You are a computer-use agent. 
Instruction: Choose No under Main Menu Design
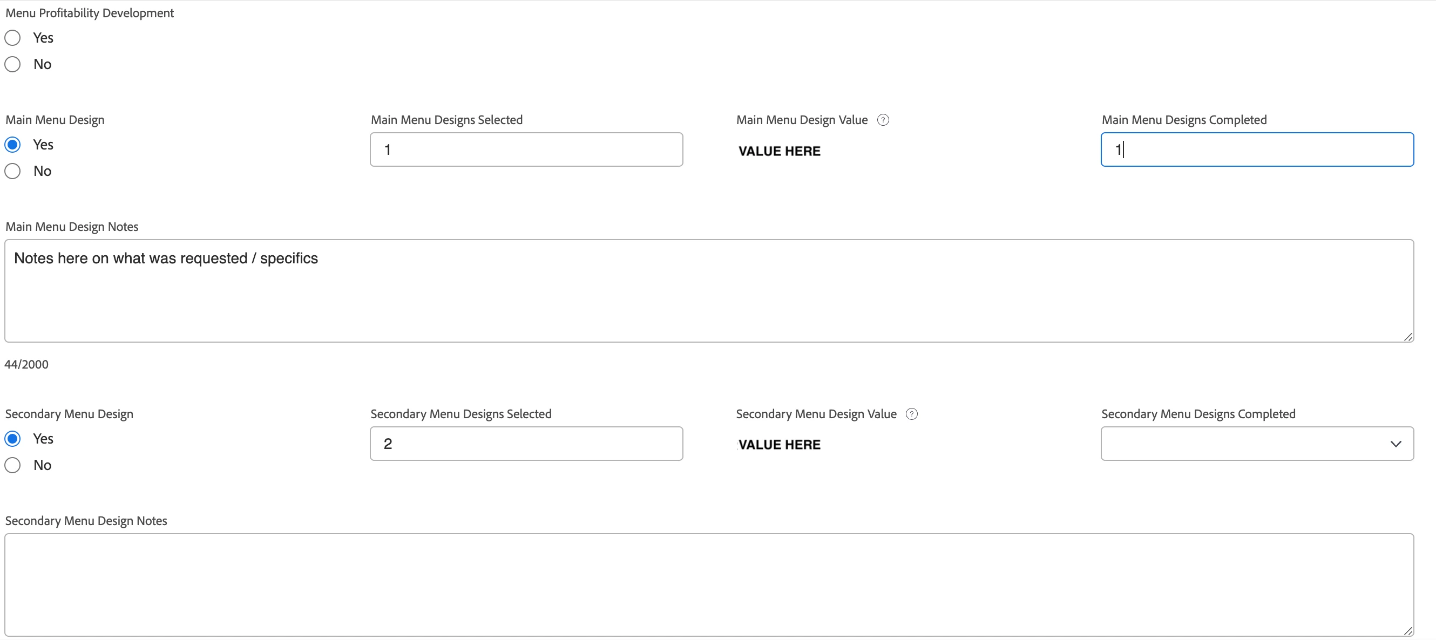(13, 171)
